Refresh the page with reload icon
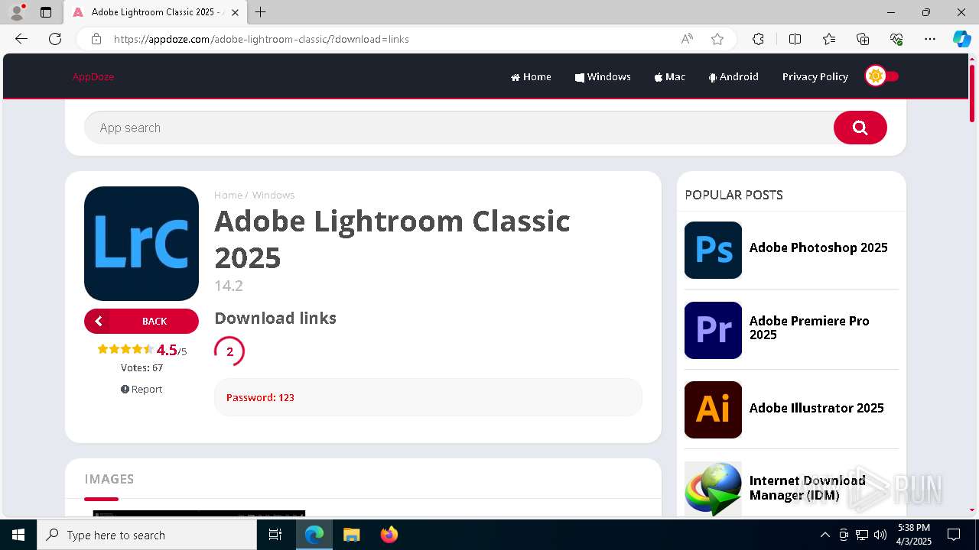This screenshot has height=550, width=979. click(55, 39)
